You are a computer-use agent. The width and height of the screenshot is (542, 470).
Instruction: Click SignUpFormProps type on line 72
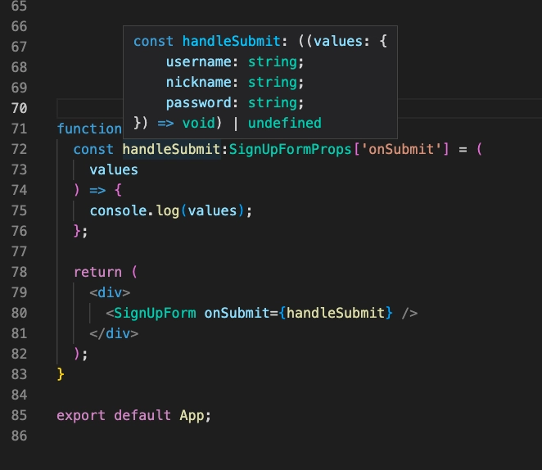[291, 149]
